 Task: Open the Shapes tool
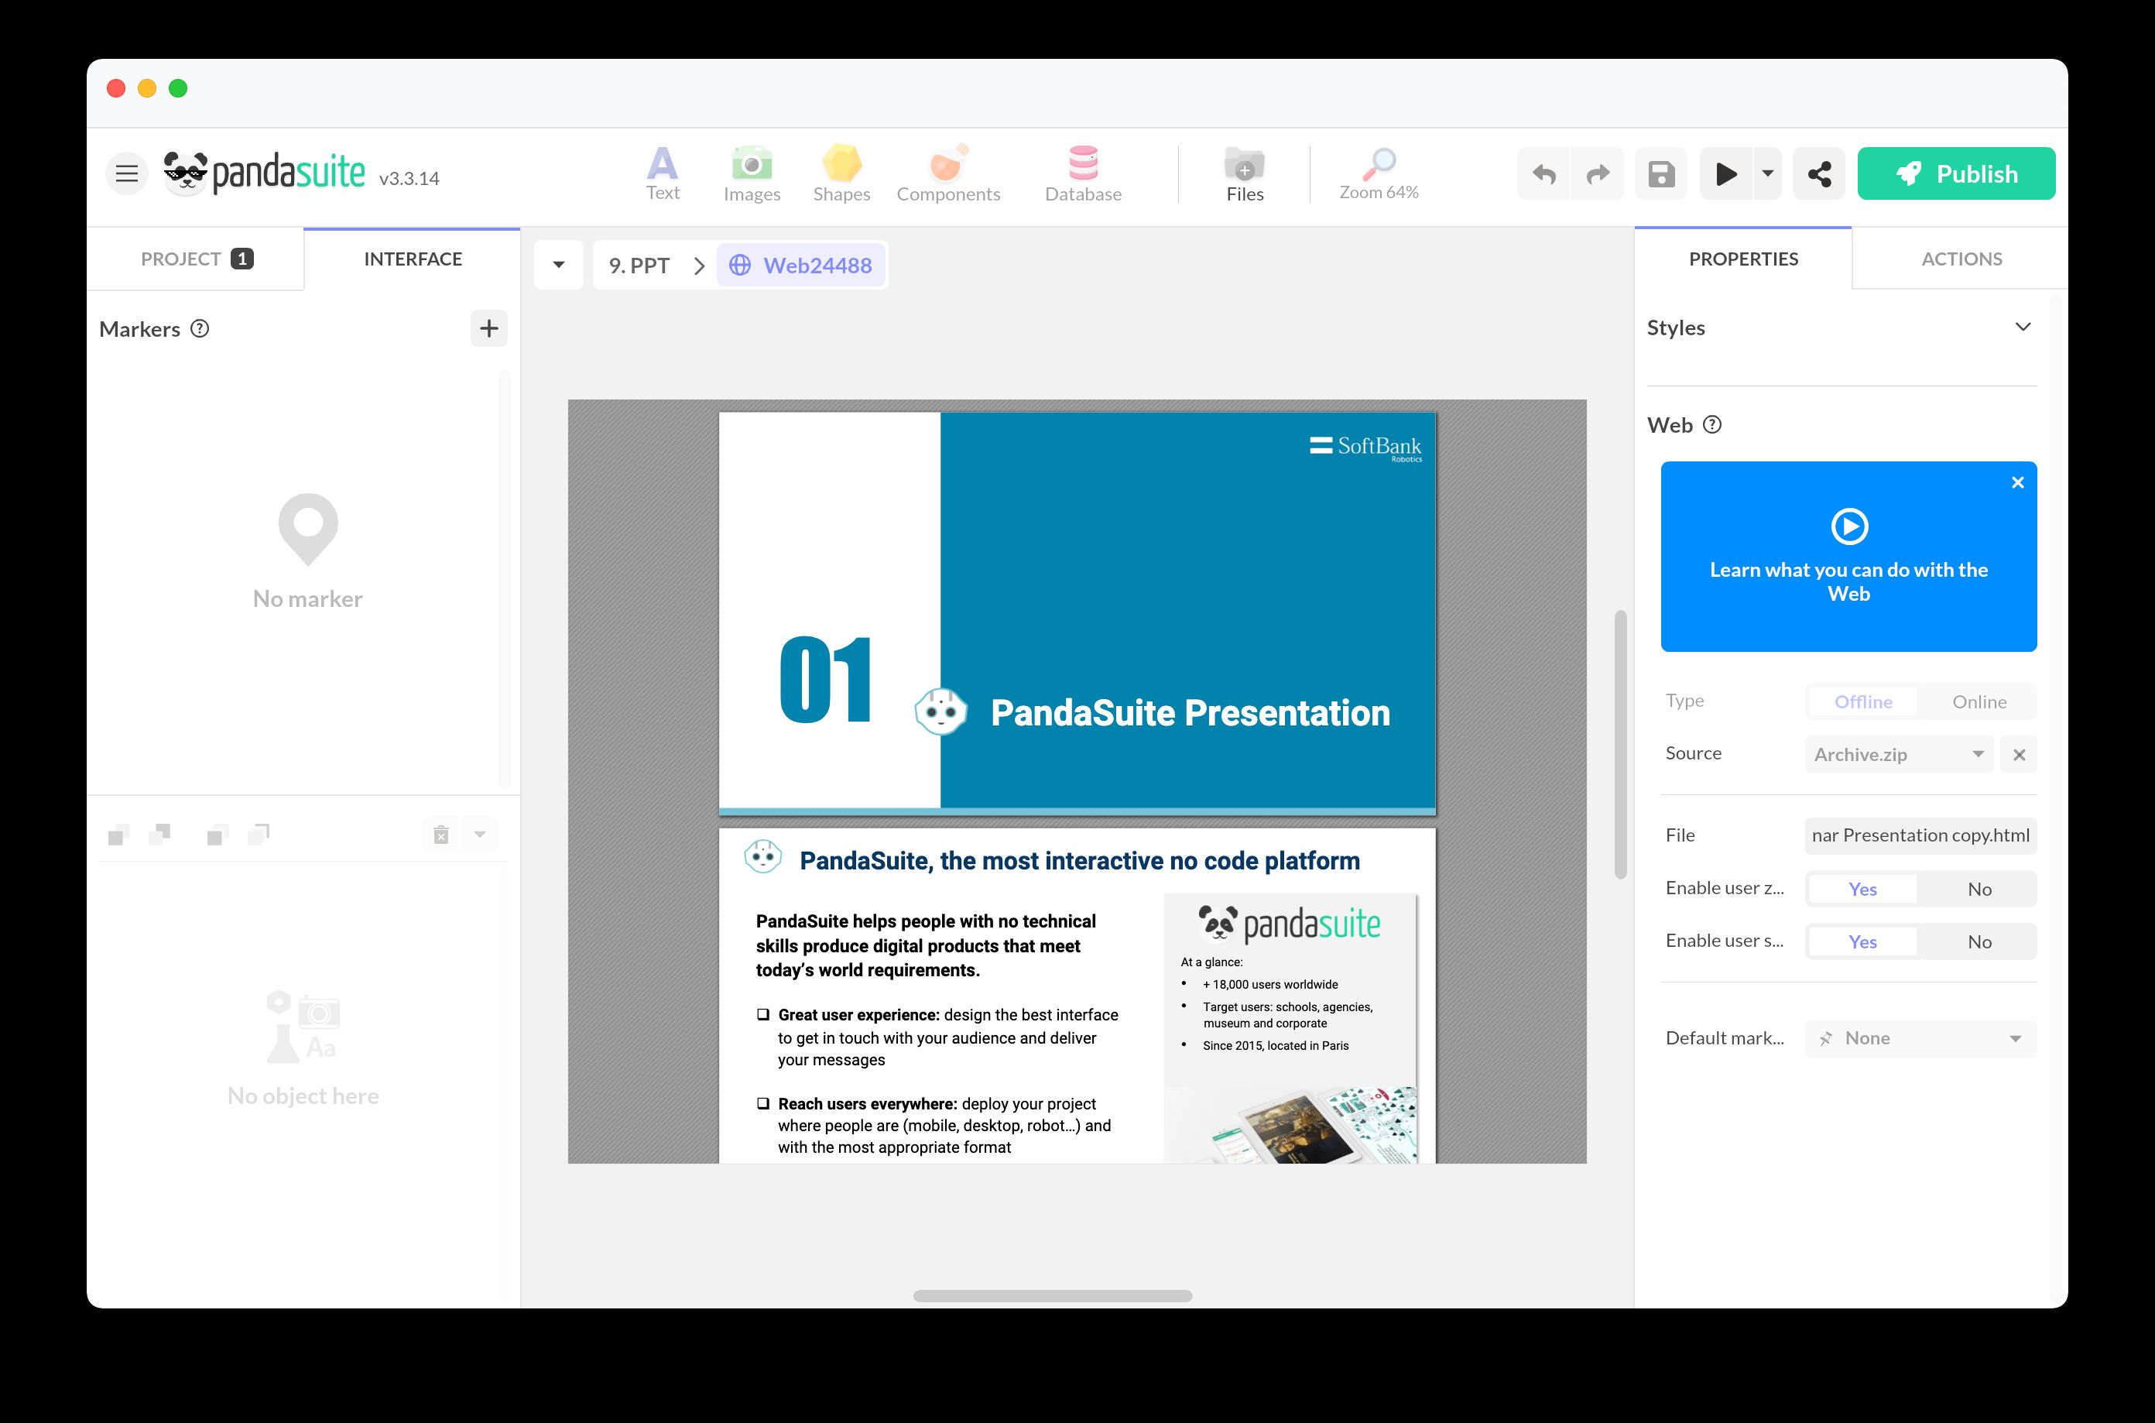point(841,173)
